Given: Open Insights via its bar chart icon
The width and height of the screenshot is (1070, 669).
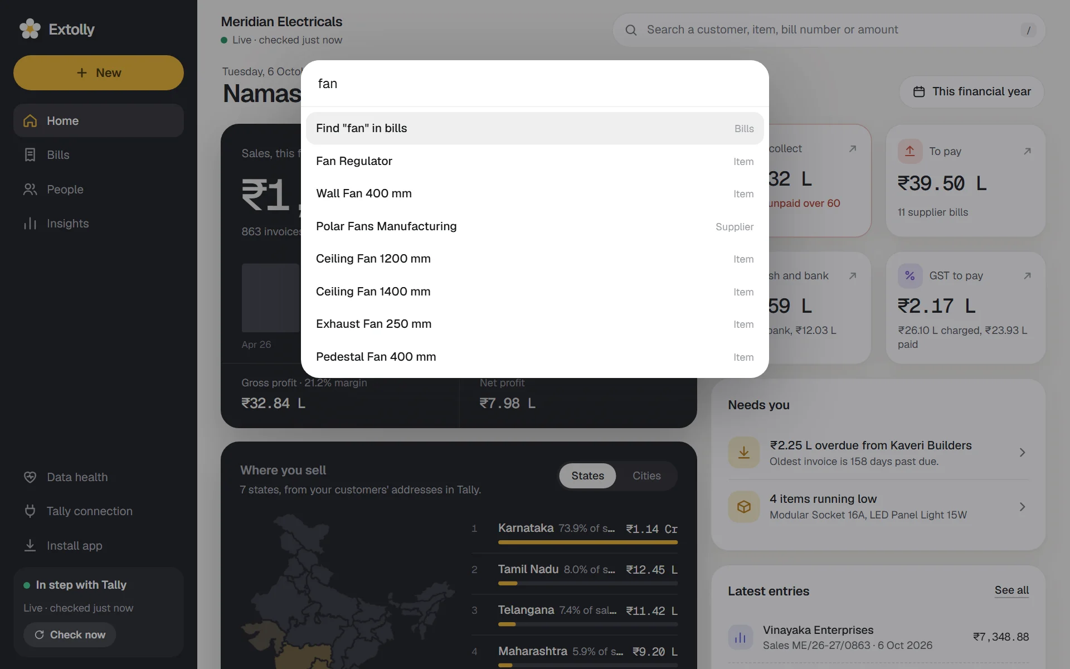Looking at the screenshot, I should pos(30,224).
